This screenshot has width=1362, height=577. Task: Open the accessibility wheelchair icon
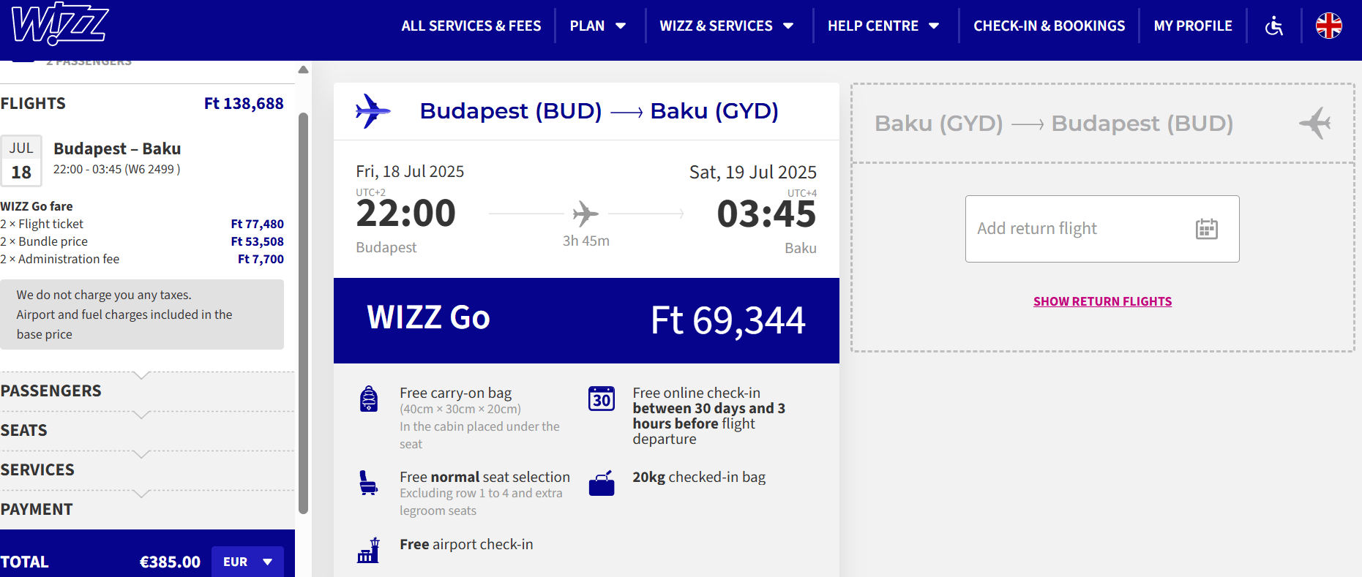tap(1274, 26)
